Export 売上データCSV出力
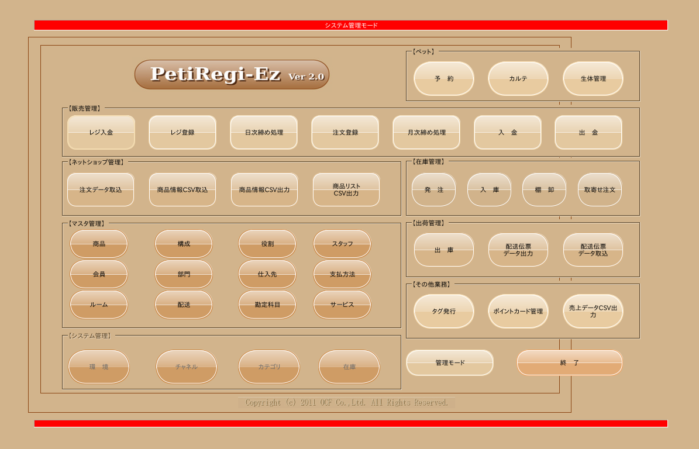This screenshot has height=449, width=699. pyautogui.click(x=593, y=312)
